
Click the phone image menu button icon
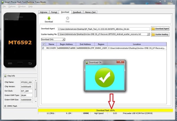coord(10,63)
